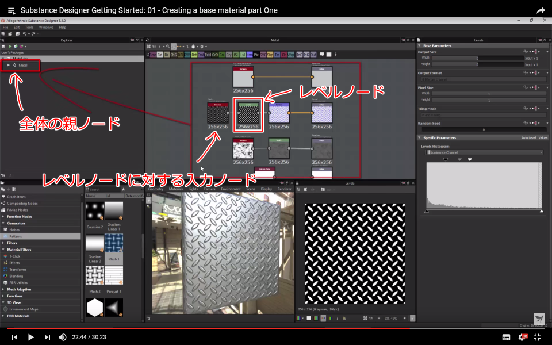Add a Levels (Lvl) node from the toolbar
This screenshot has width=552, height=345.
243,55
